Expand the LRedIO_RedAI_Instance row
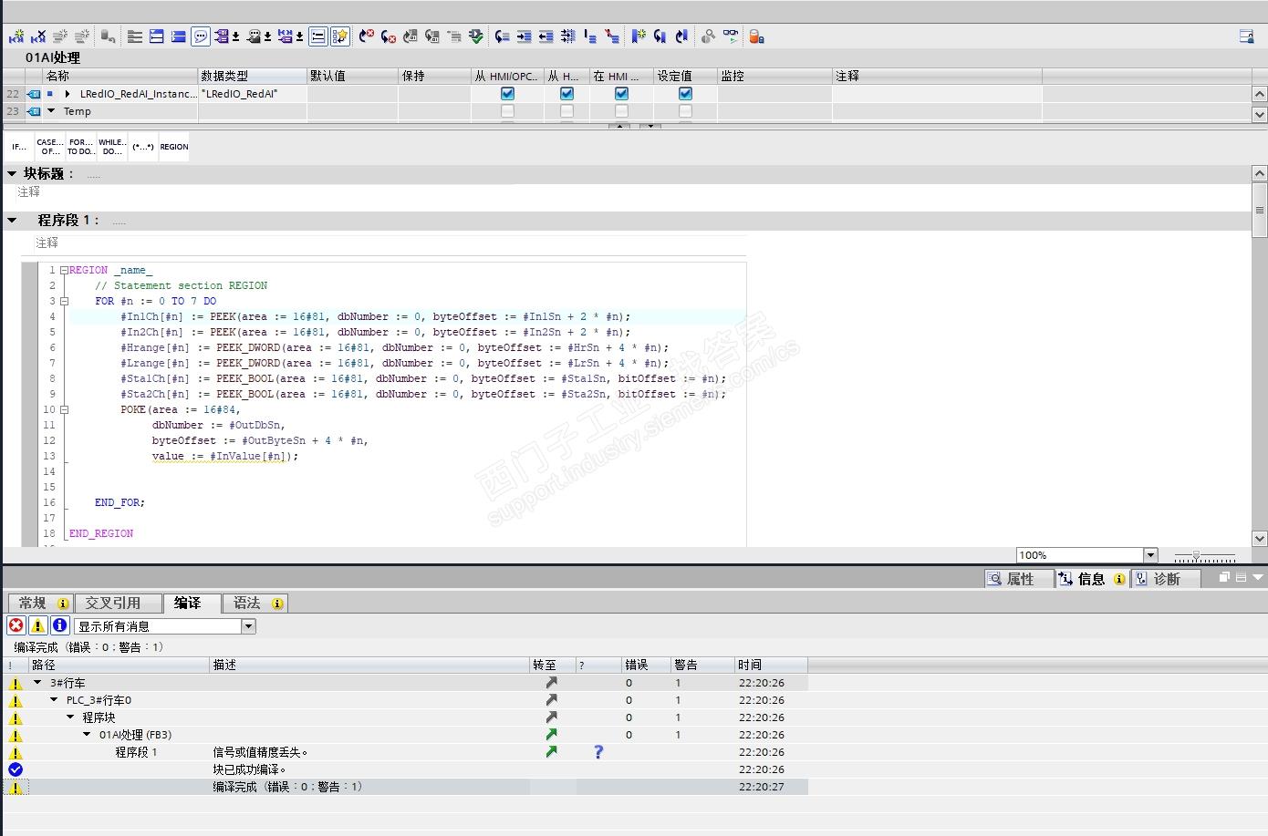This screenshot has height=836, width=1268. tap(68, 94)
